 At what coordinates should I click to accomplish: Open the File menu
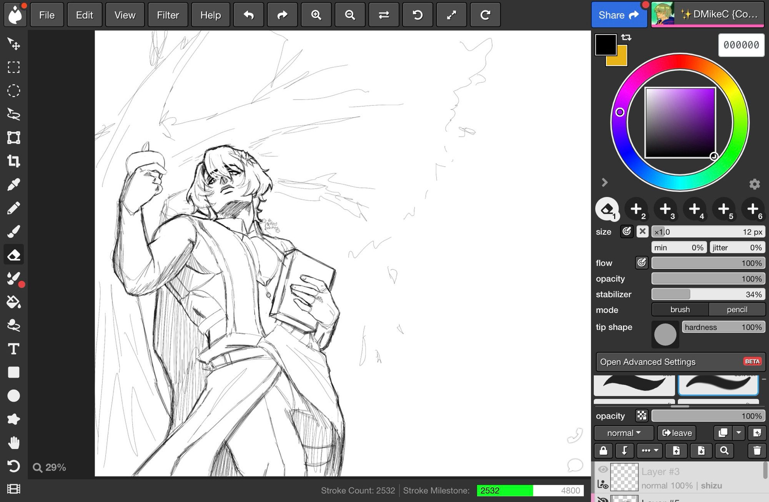click(47, 15)
